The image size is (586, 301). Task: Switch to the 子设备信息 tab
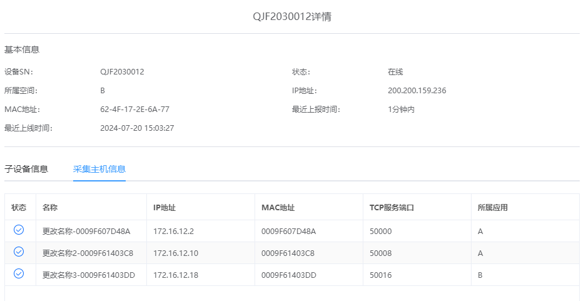coord(26,169)
